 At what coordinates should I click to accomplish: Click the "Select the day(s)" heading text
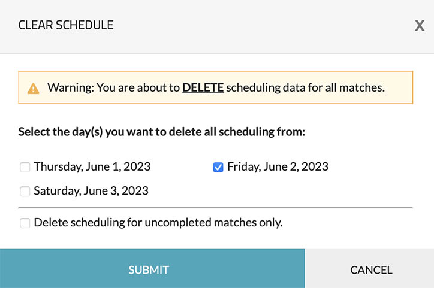[162, 131]
